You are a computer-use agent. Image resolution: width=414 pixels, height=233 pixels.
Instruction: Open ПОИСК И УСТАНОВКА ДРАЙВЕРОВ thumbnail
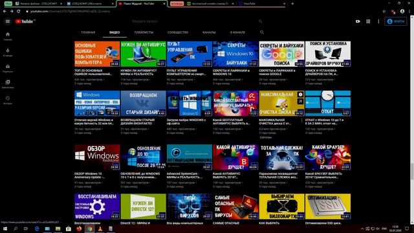tap(328, 54)
